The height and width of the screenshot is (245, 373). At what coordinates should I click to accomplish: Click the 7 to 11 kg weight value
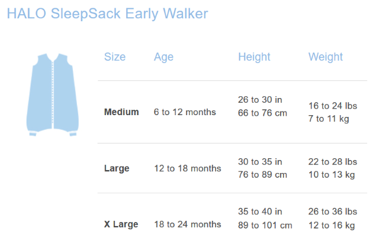coord(329,119)
